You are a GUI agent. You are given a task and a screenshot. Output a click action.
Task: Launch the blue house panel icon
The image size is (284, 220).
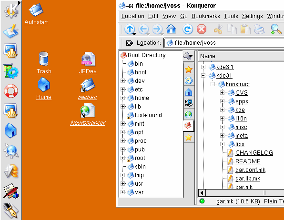10,131
